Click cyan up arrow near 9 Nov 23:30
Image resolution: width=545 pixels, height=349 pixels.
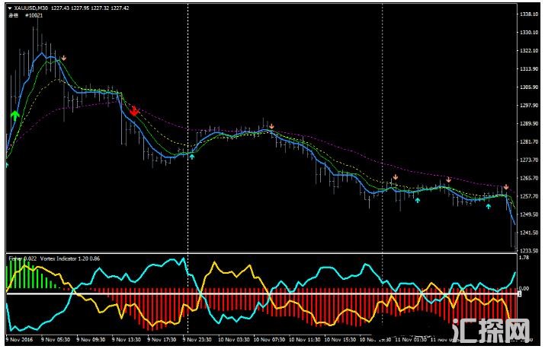point(192,157)
